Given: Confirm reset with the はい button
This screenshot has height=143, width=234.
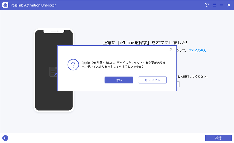Looking at the screenshot, I should (119, 80).
